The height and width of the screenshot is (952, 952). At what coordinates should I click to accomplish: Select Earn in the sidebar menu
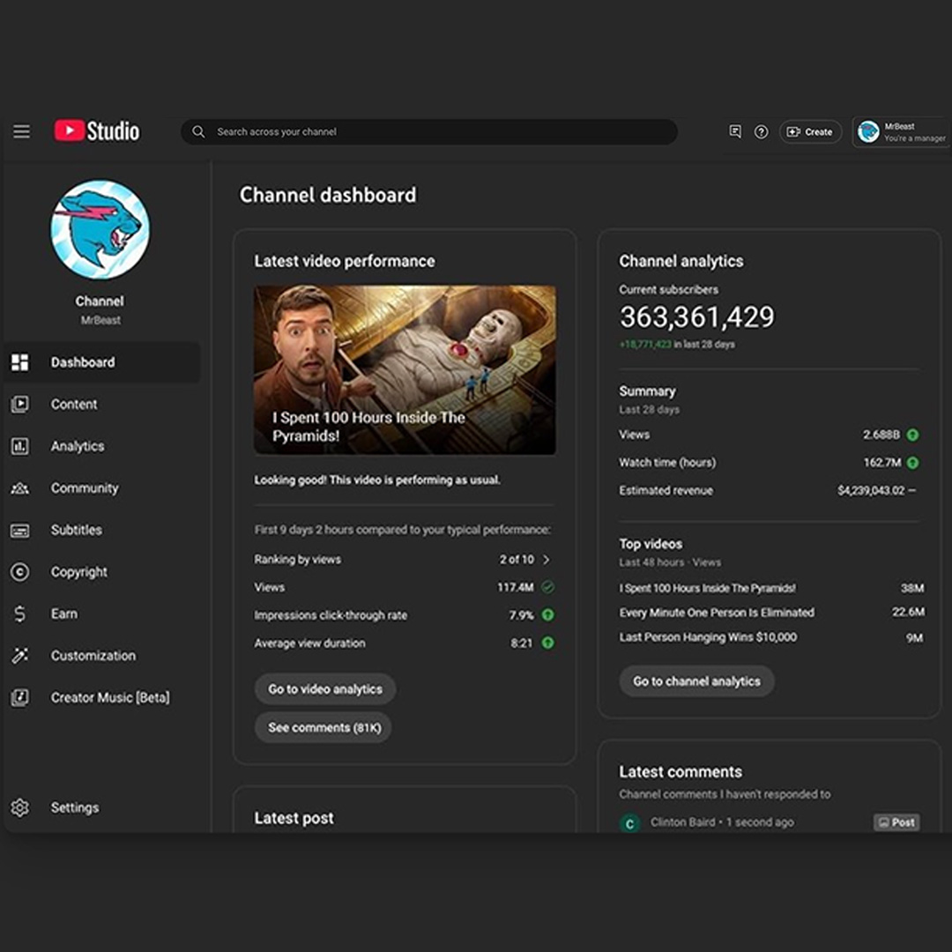pyautogui.click(x=63, y=614)
